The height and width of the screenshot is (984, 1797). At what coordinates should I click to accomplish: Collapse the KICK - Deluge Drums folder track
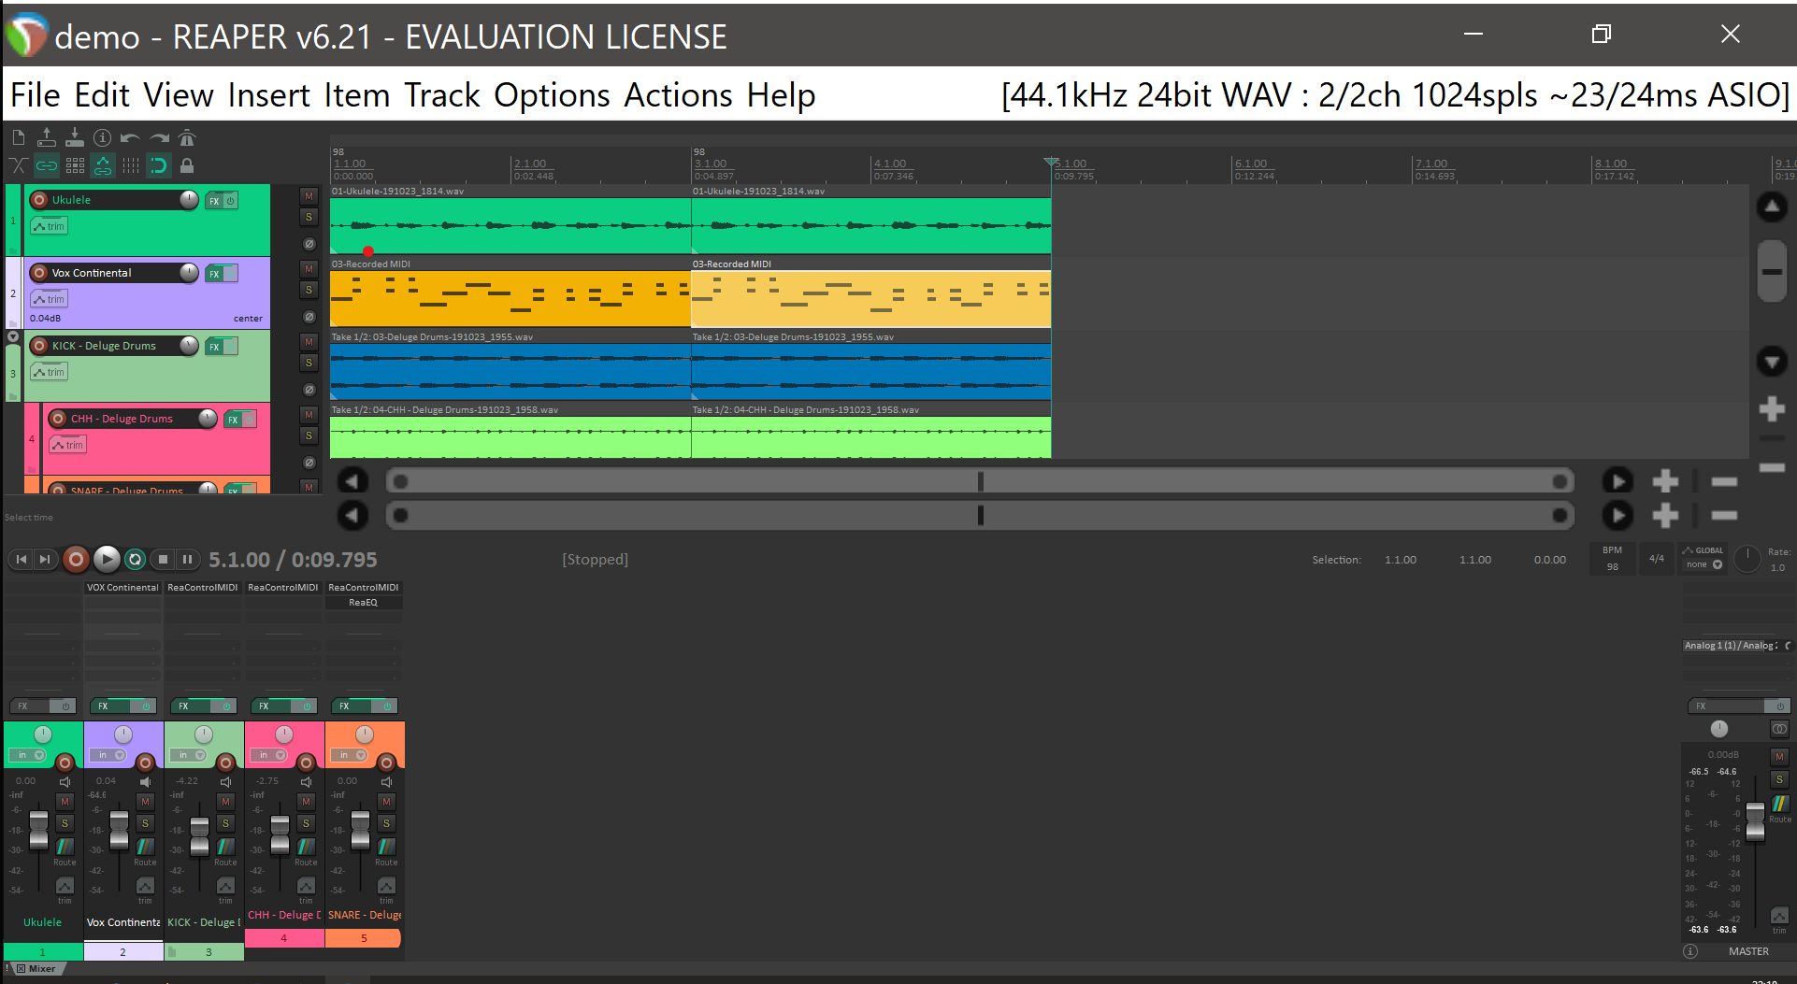point(13,336)
